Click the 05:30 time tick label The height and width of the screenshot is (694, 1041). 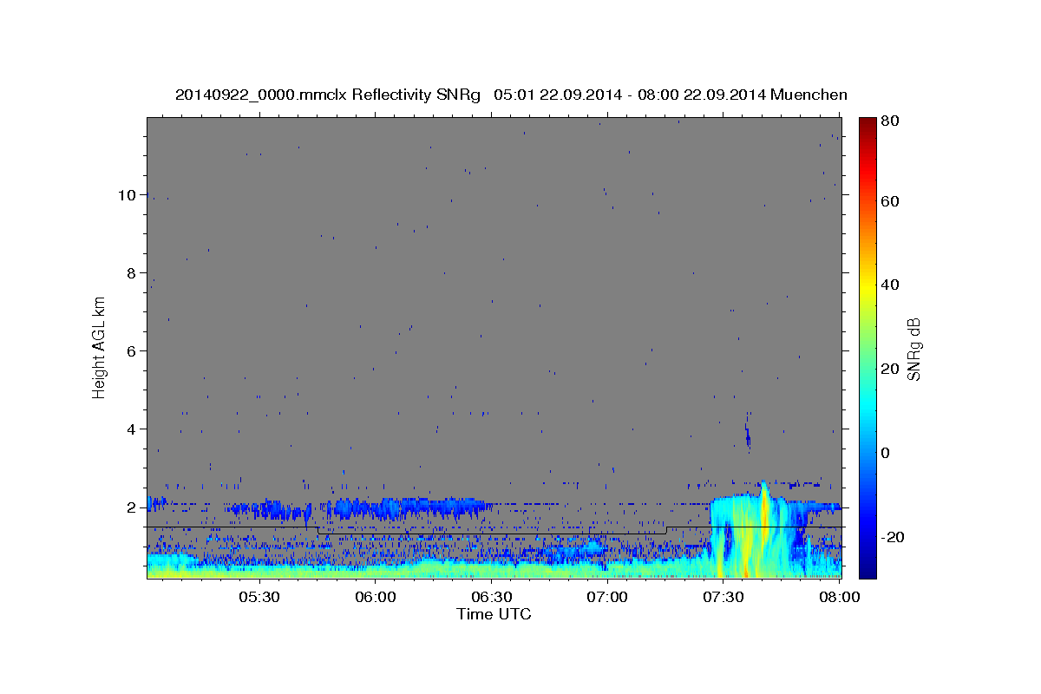coord(259,598)
